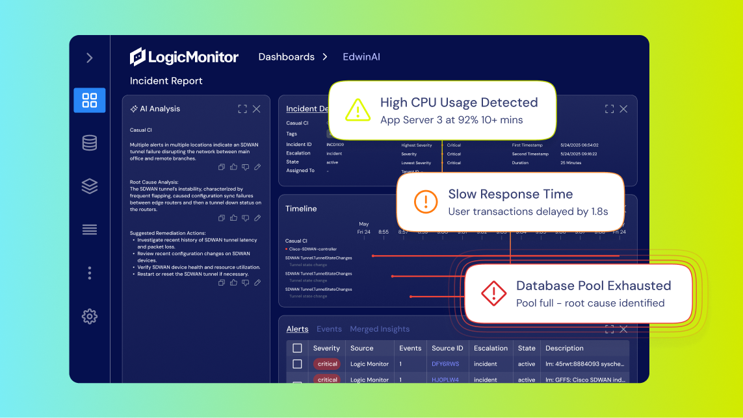Sort alerts by Description column
Image resolution: width=743 pixels, height=418 pixels.
pos(564,348)
